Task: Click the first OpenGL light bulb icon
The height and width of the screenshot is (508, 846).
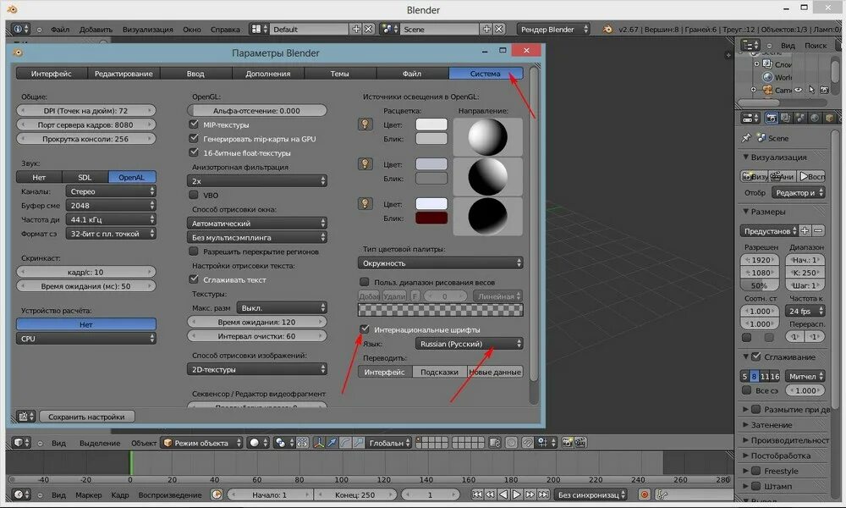Action: click(x=365, y=124)
